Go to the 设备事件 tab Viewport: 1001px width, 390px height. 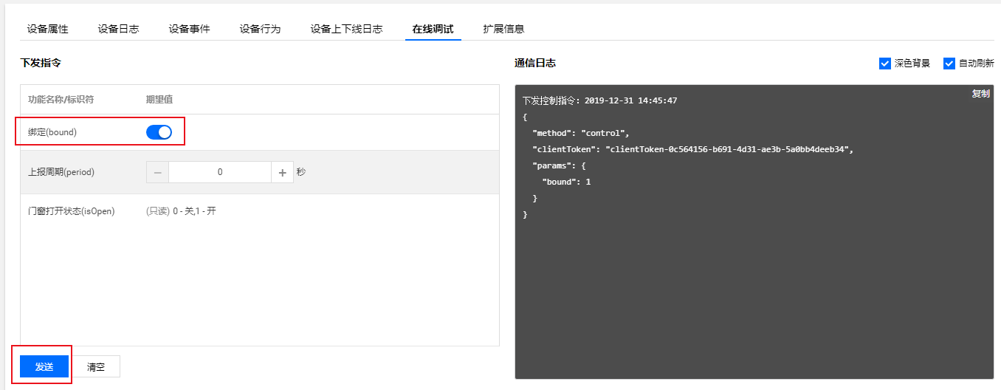click(189, 29)
